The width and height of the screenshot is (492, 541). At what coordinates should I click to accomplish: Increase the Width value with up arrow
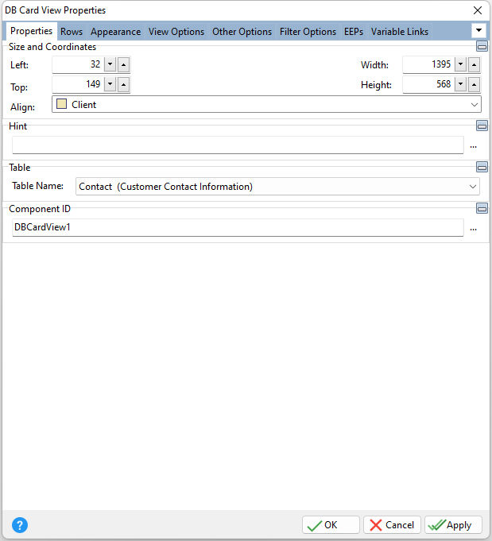click(x=474, y=64)
